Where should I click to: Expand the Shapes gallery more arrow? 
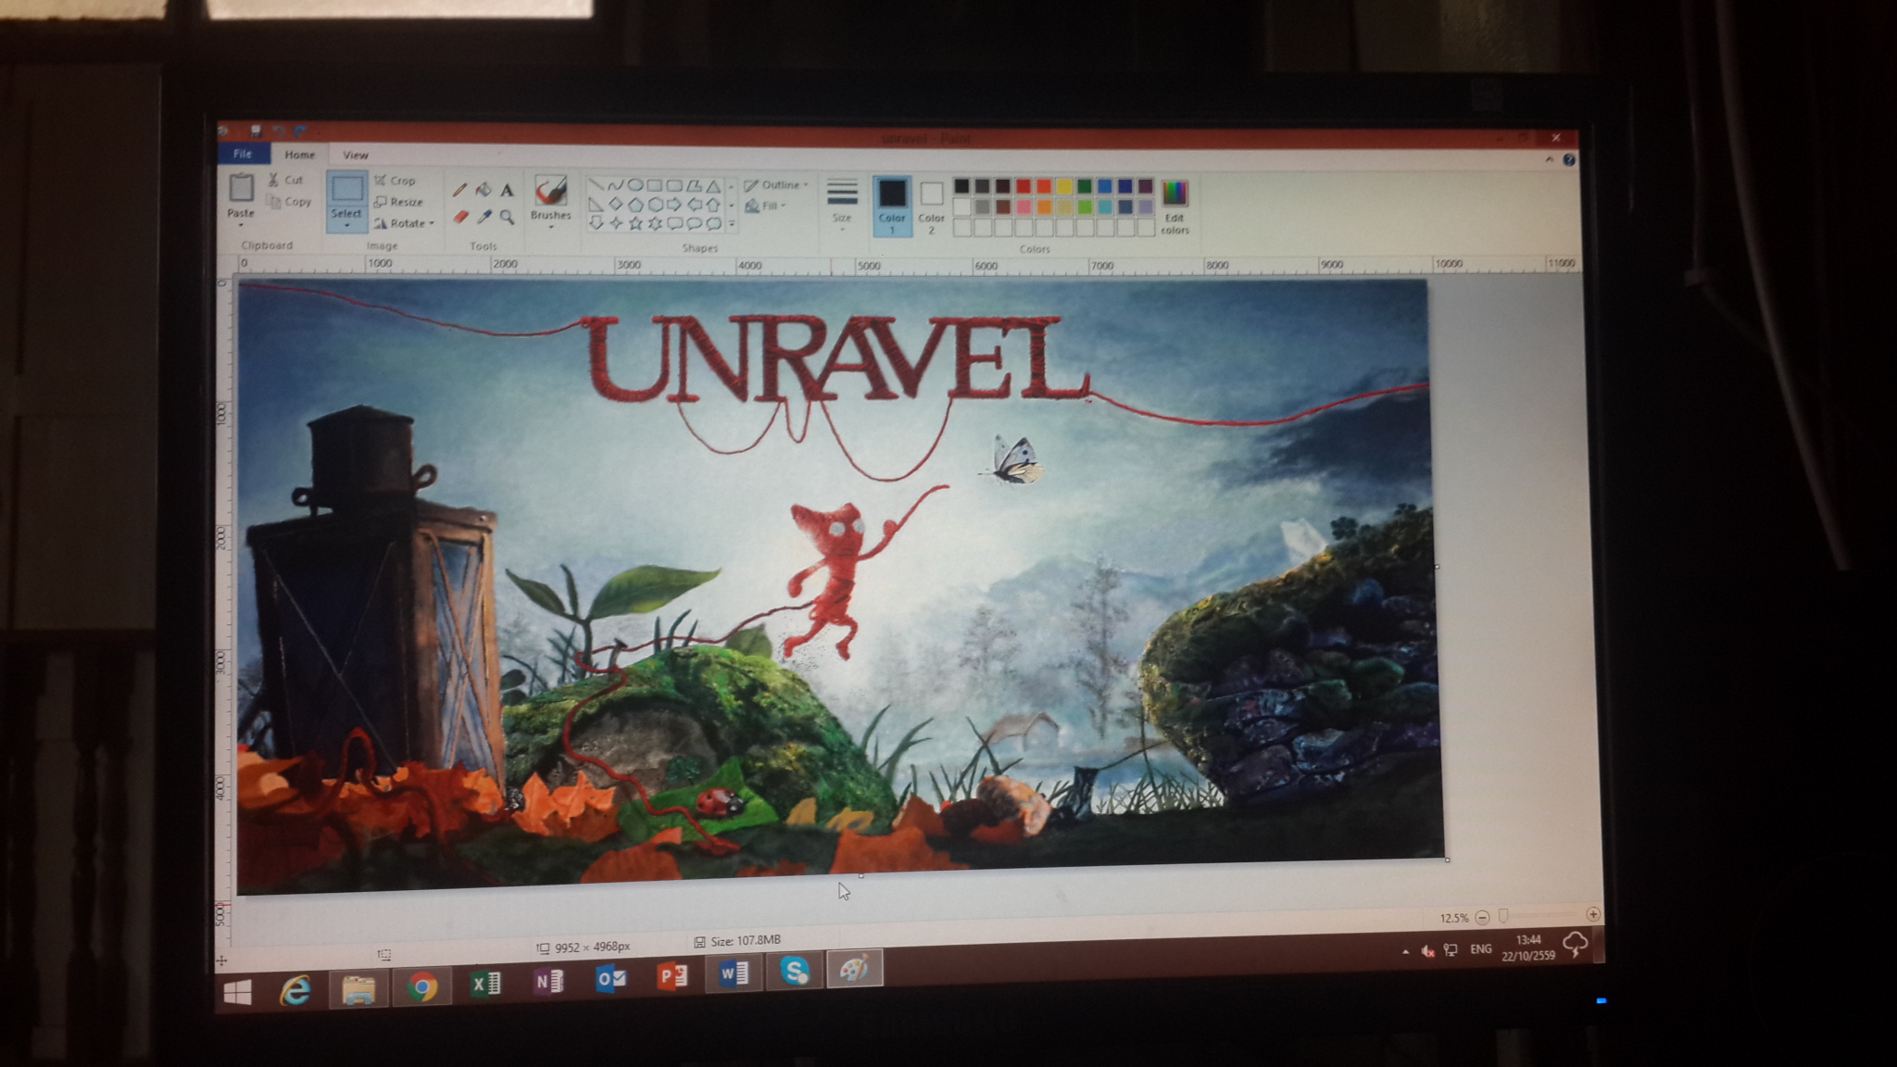pyautogui.click(x=731, y=223)
